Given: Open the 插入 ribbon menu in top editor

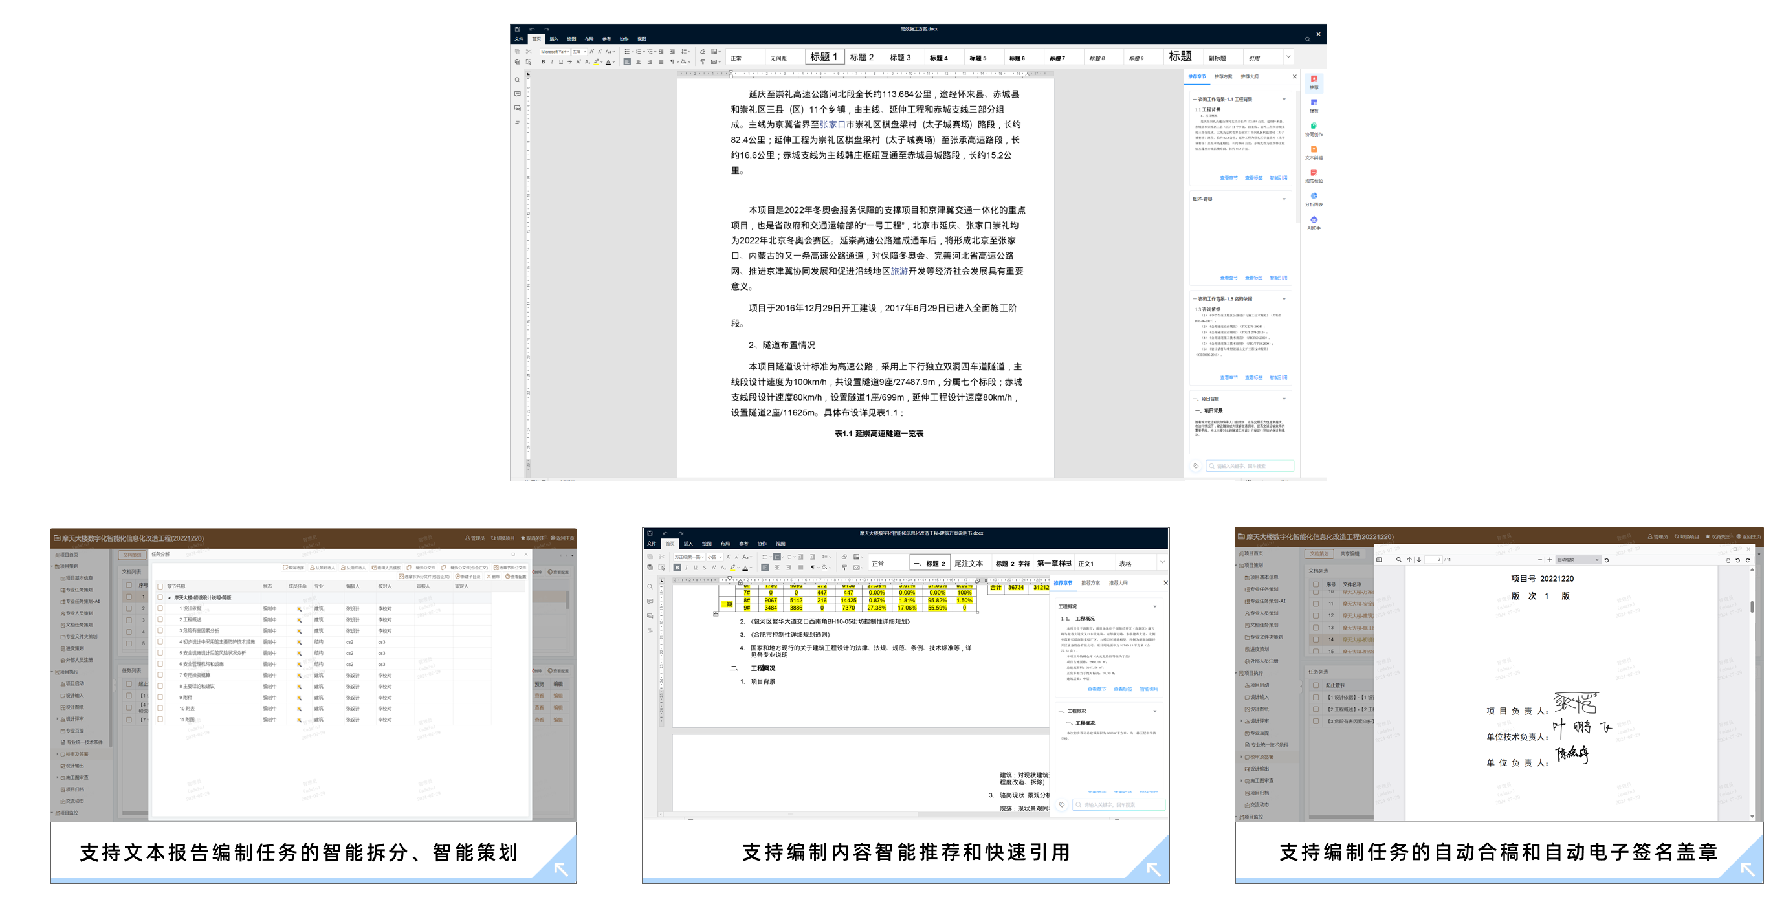Looking at the screenshot, I should coord(553,39).
